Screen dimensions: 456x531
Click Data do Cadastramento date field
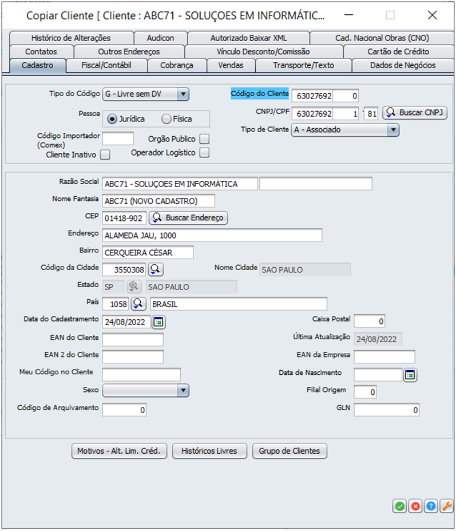126,322
